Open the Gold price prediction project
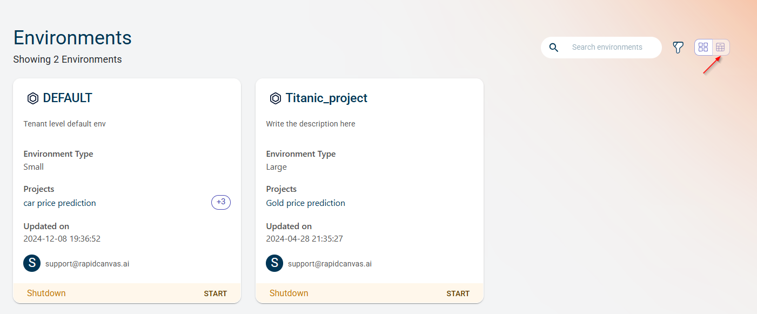The height and width of the screenshot is (314, 757). pos(305,203)
